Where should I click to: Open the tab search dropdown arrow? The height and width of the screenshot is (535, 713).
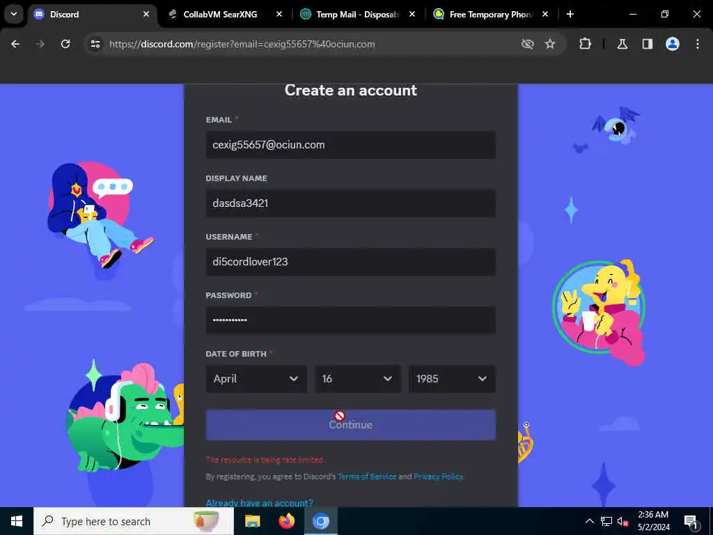(14, 14)
